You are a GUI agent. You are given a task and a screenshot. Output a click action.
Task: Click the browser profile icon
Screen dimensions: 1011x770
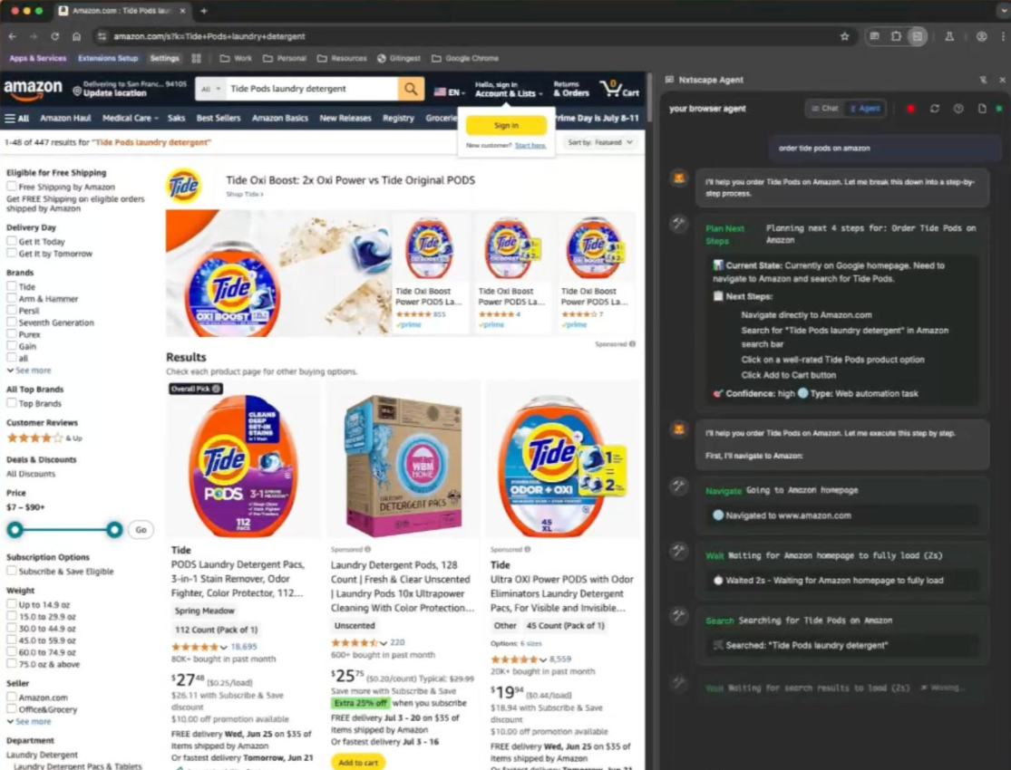pyautogui.click(x=981, y=37)
